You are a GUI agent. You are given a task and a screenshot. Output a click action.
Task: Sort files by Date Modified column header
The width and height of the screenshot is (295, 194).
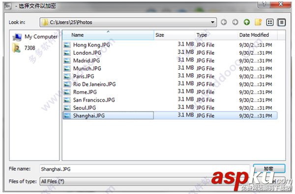[x=257, y=35]
